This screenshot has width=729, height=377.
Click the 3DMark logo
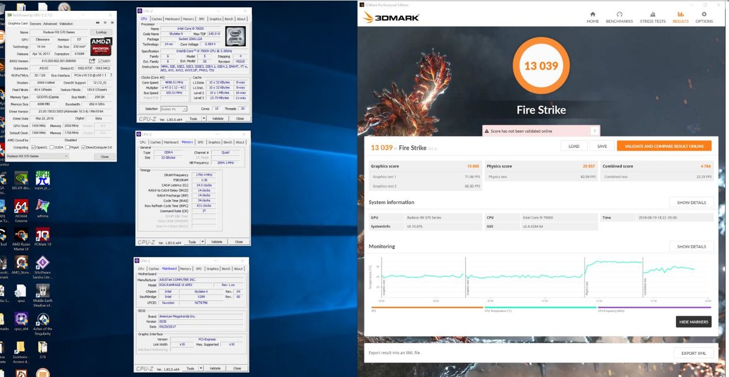(391, 17)
